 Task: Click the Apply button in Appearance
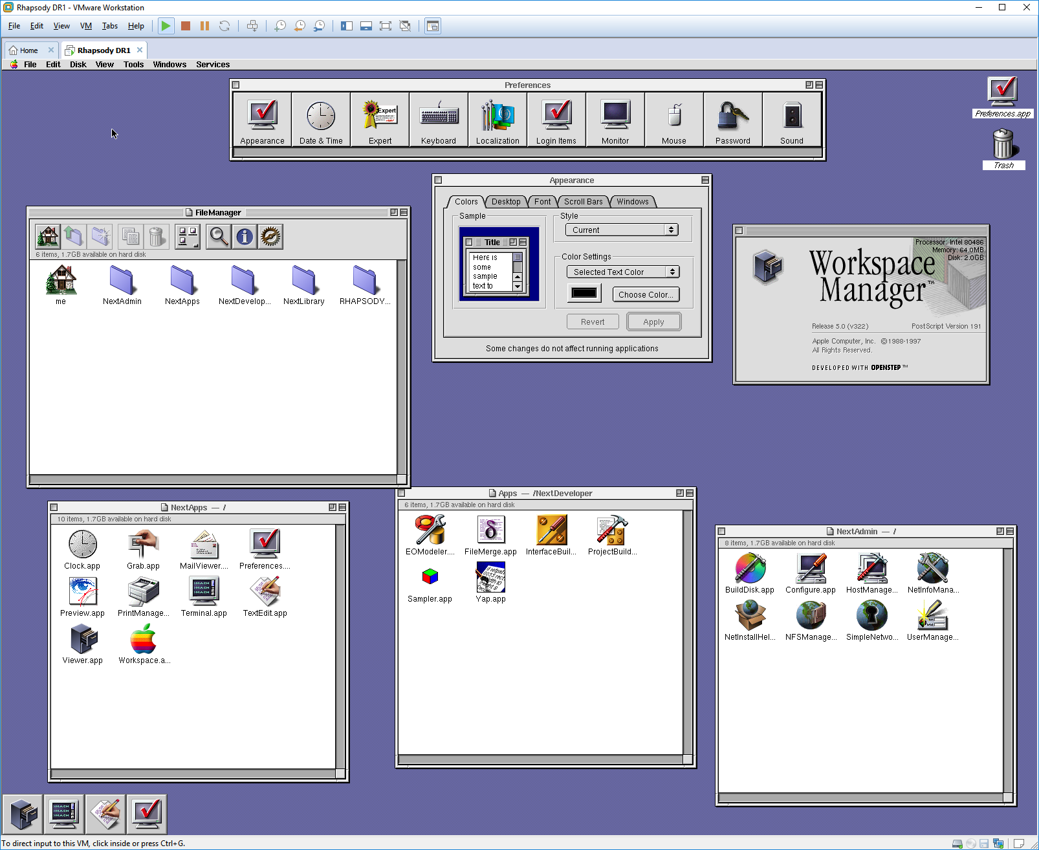[653, 322]
